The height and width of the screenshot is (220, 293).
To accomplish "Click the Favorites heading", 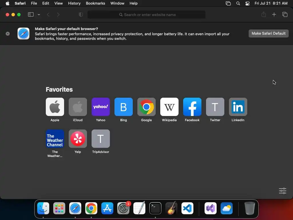I will pos(59,89).
